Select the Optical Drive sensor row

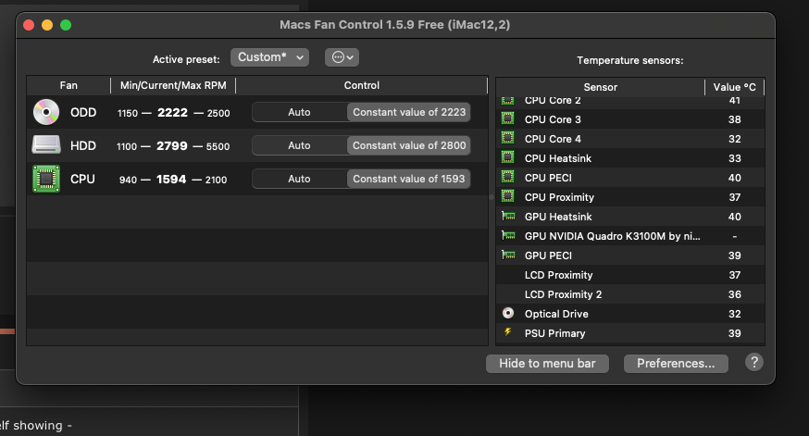coord(630,314)
